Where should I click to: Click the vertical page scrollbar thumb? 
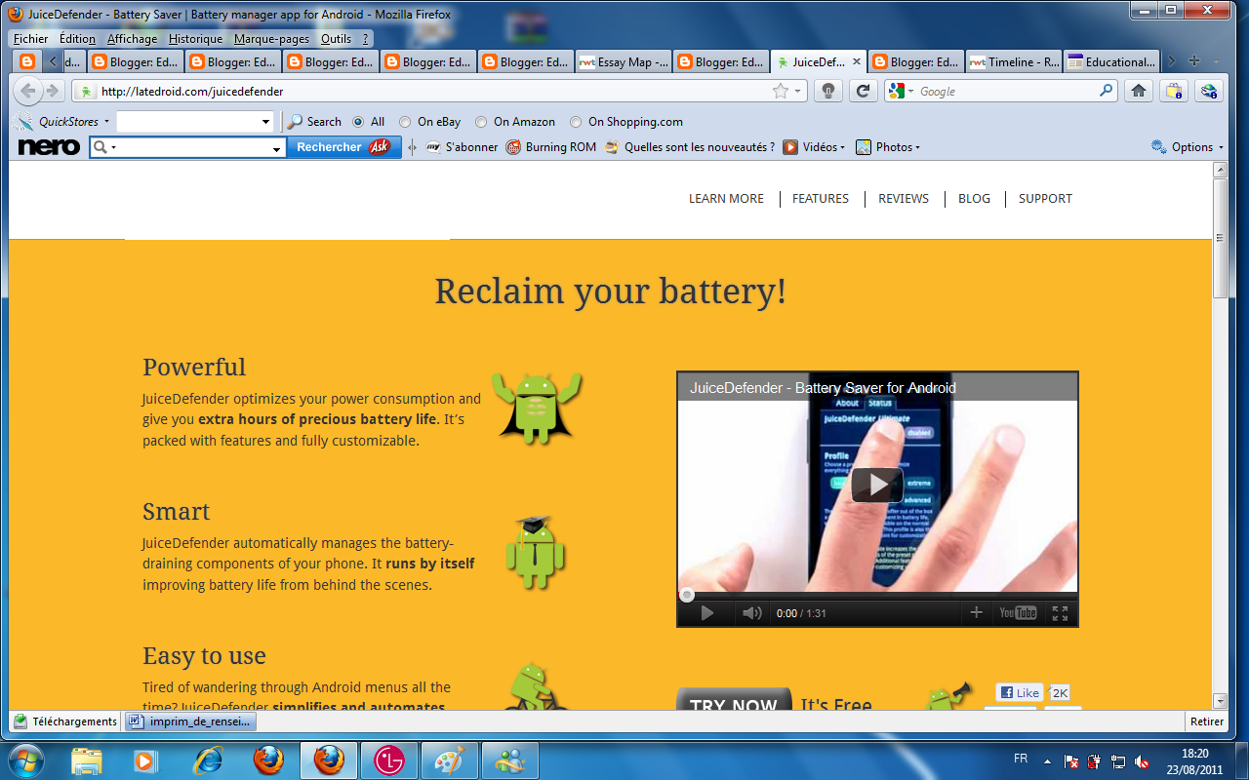coord(1220,239)
